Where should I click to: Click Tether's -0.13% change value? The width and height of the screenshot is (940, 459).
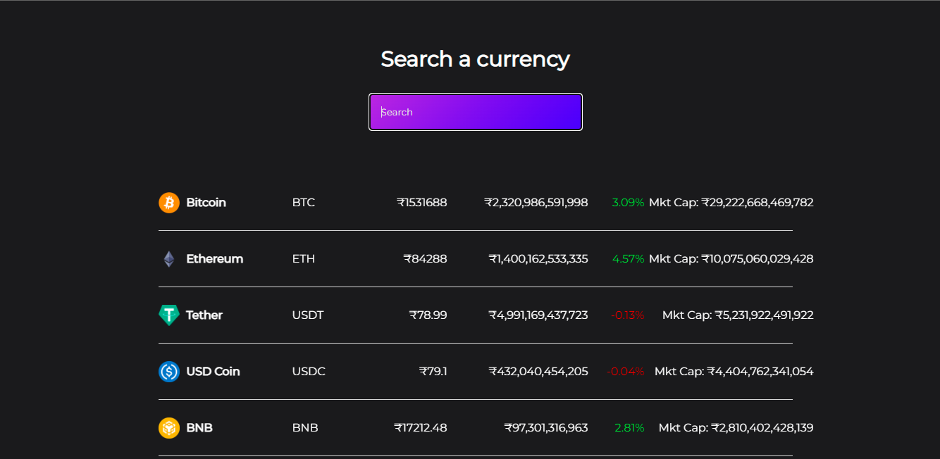click(x=626, y=315)
